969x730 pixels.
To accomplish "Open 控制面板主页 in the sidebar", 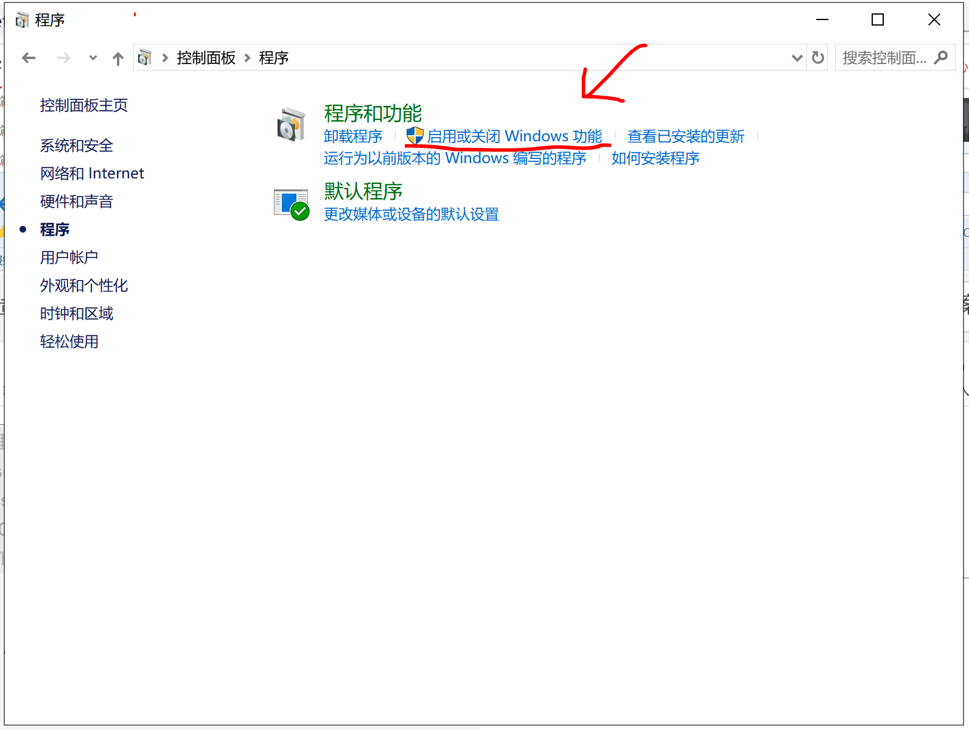I will pyautogui.click(x=84, y=105).
